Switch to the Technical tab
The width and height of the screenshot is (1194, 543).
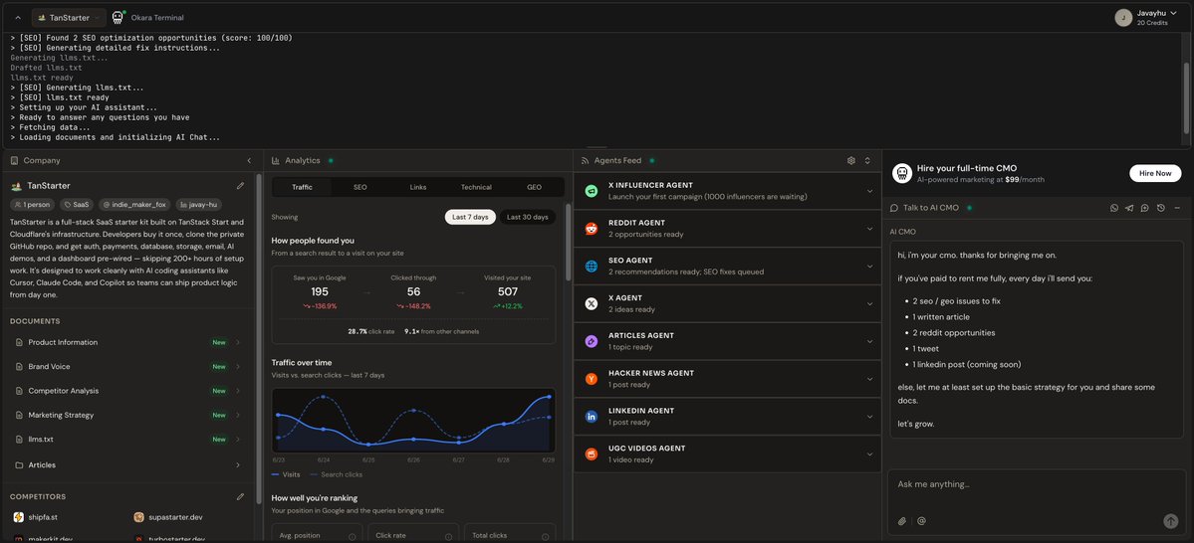[476, 187]
